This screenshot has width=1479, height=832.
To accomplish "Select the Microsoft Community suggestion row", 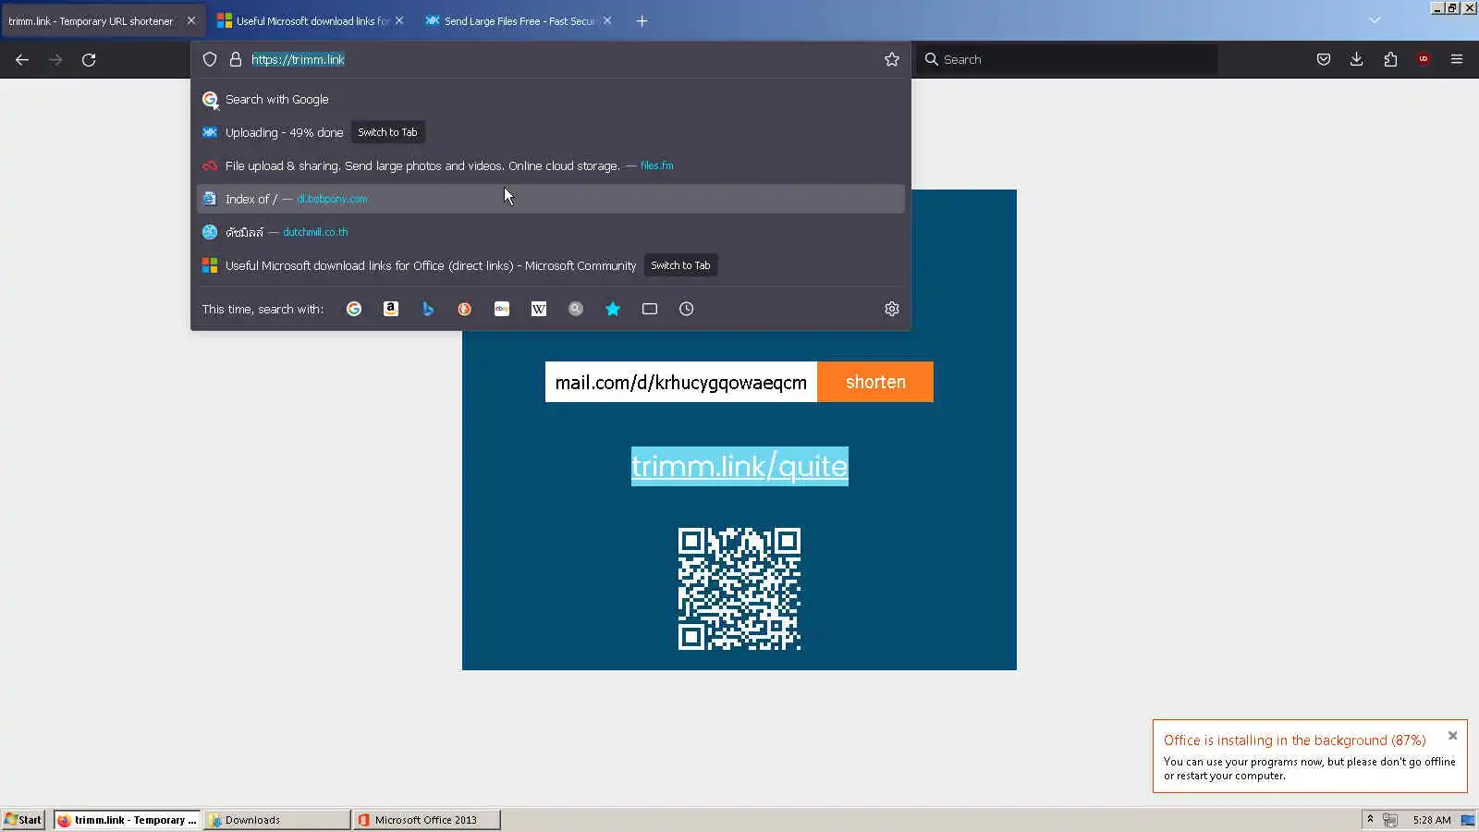I will (x=551, y=265).
